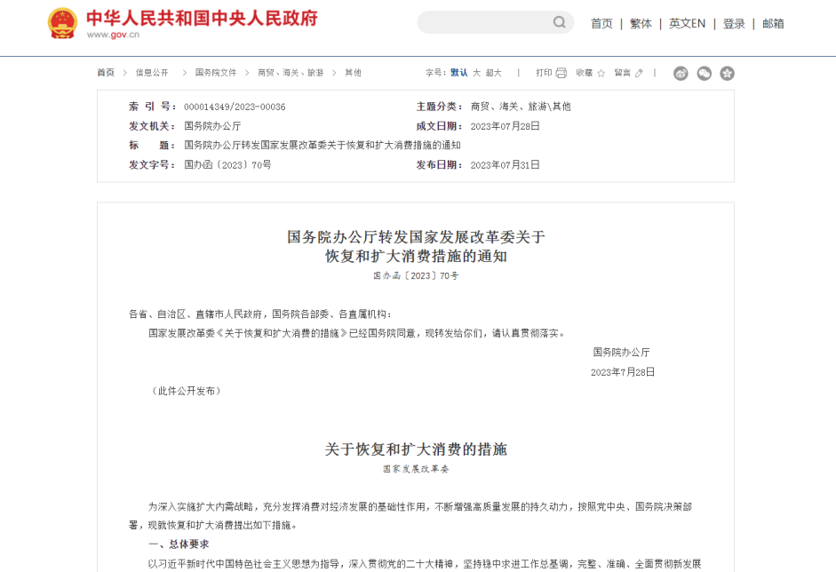This screenshot has width=836, height=572.
Task: Switch to 繁体 traditional Chinese
Action: (x=641, y=24)
